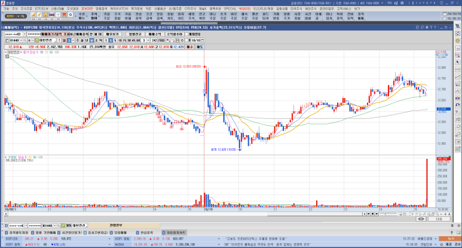462x248 pixels.
Task: Click the blue 매도 sell button
Action: pyautogui.click(x=200, y=47)
